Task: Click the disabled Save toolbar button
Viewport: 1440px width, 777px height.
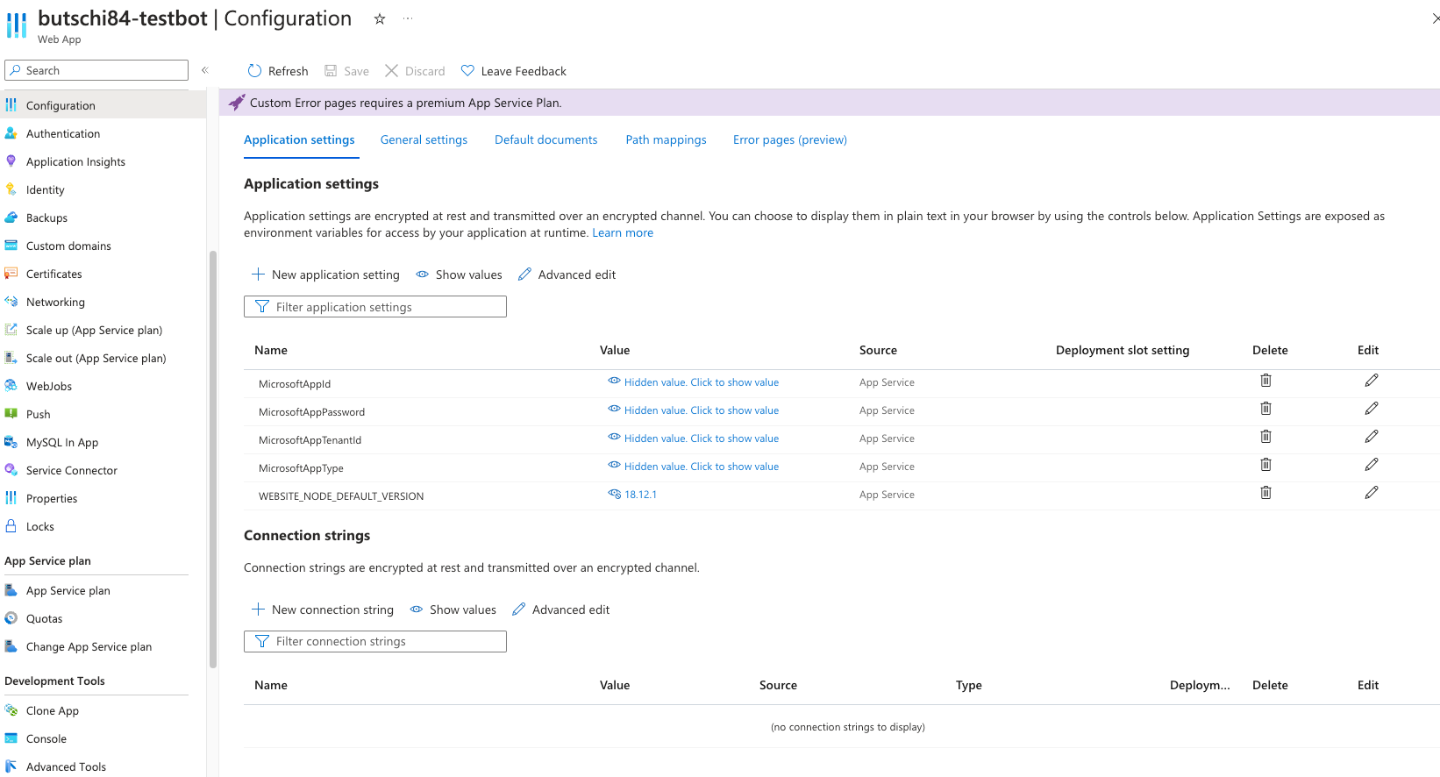Action: (346, 71)
